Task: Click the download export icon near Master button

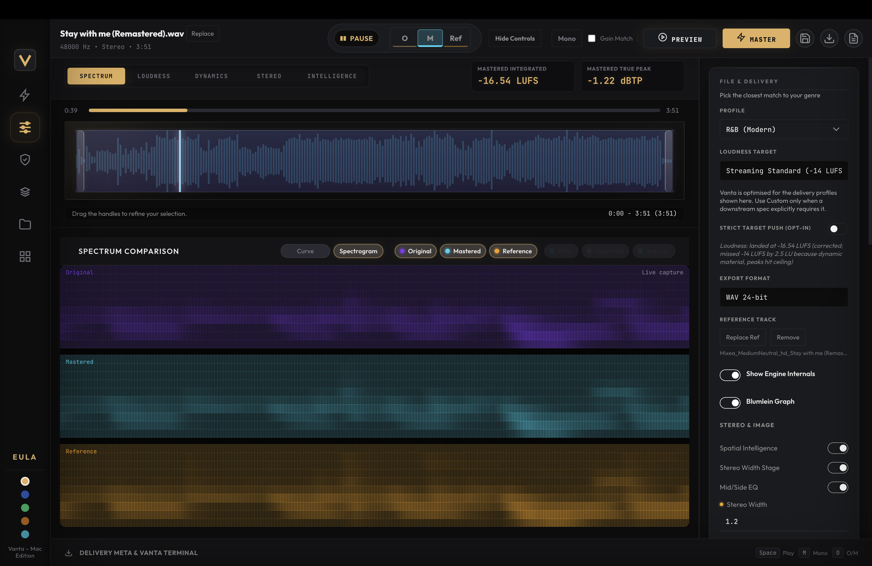Action: click(830, 38)
